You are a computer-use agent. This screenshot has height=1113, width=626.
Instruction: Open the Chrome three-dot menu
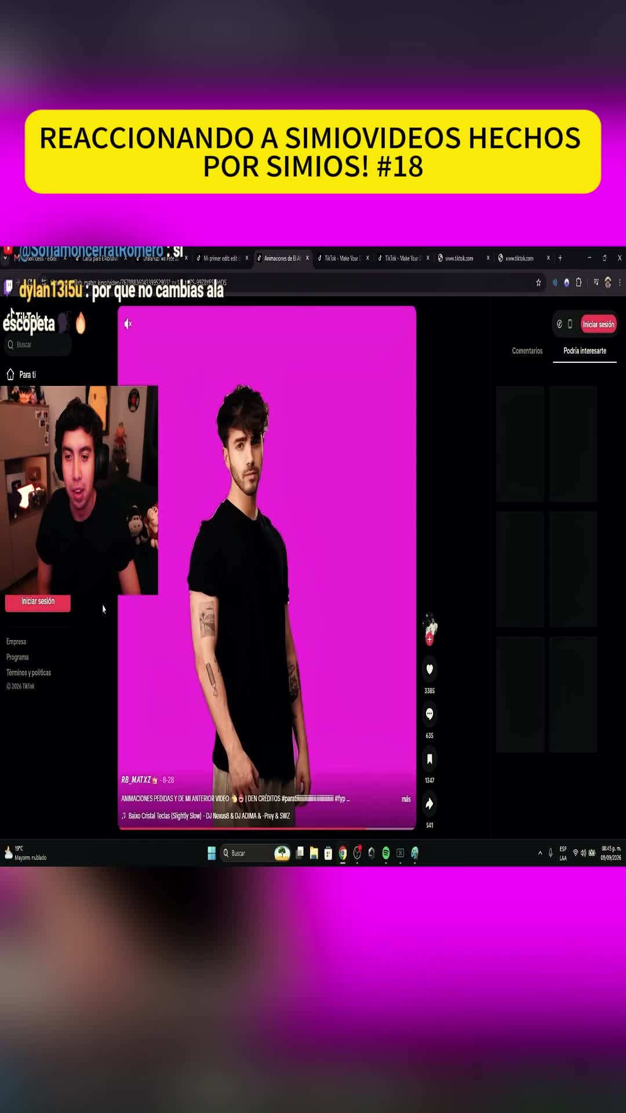click(x=620, y=282)
